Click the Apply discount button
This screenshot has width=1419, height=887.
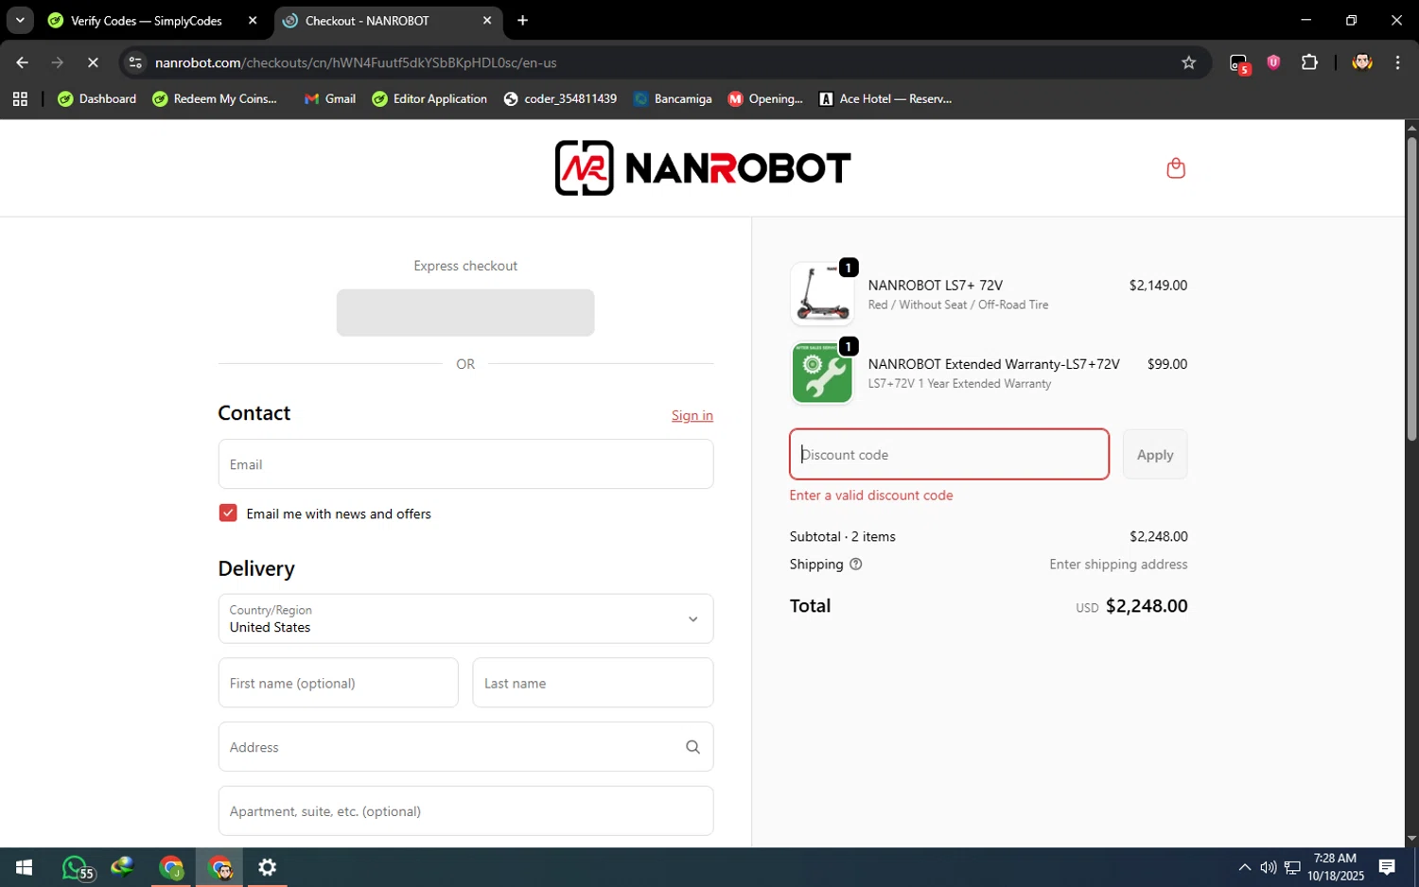pyautogui.click(x=1155, y=454)
